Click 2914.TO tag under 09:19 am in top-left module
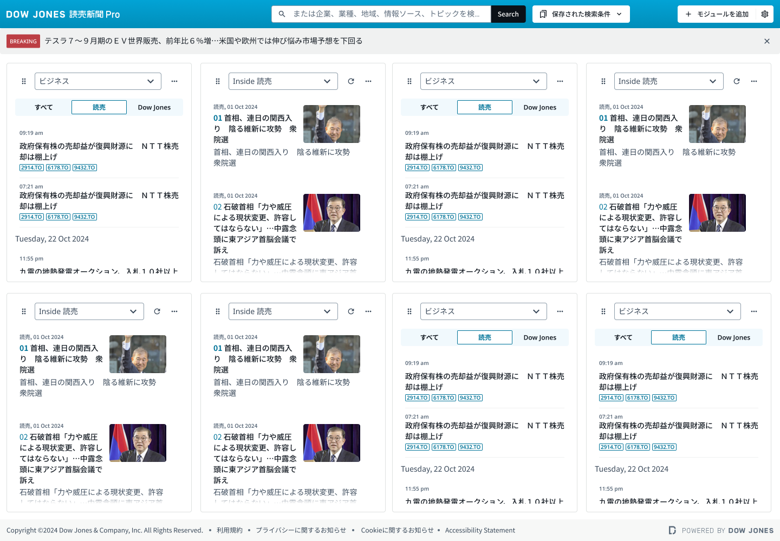The width and height of the screenshot is (780, 541). click(31, 168)
